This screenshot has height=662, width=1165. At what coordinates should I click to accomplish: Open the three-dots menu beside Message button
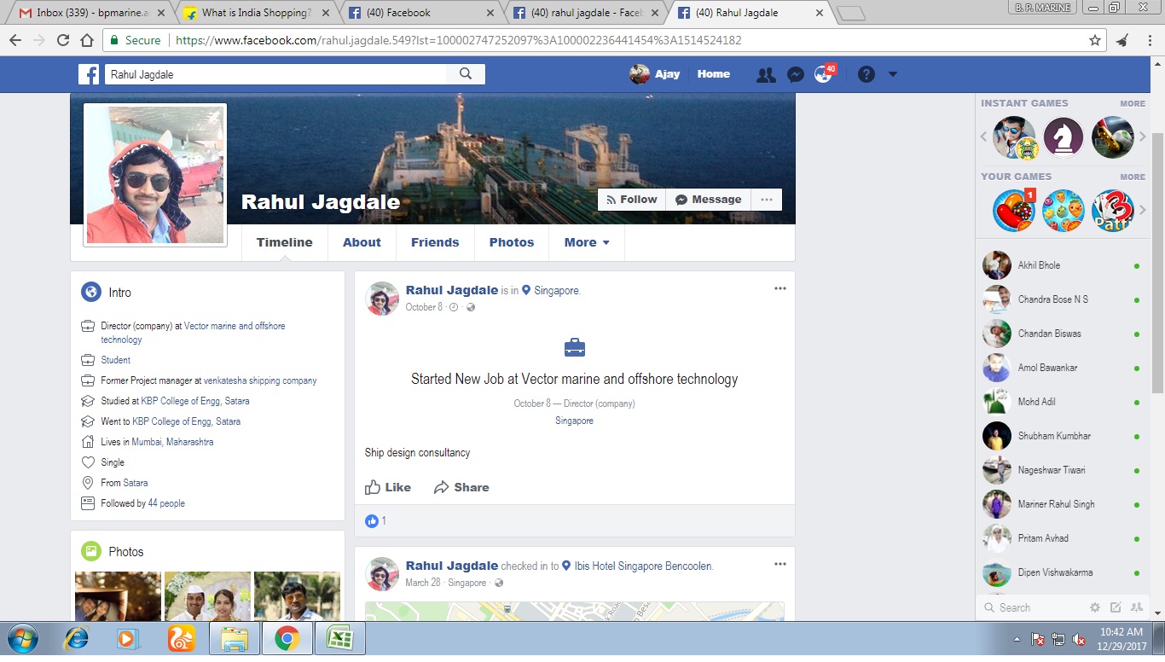tap(767, 200)
